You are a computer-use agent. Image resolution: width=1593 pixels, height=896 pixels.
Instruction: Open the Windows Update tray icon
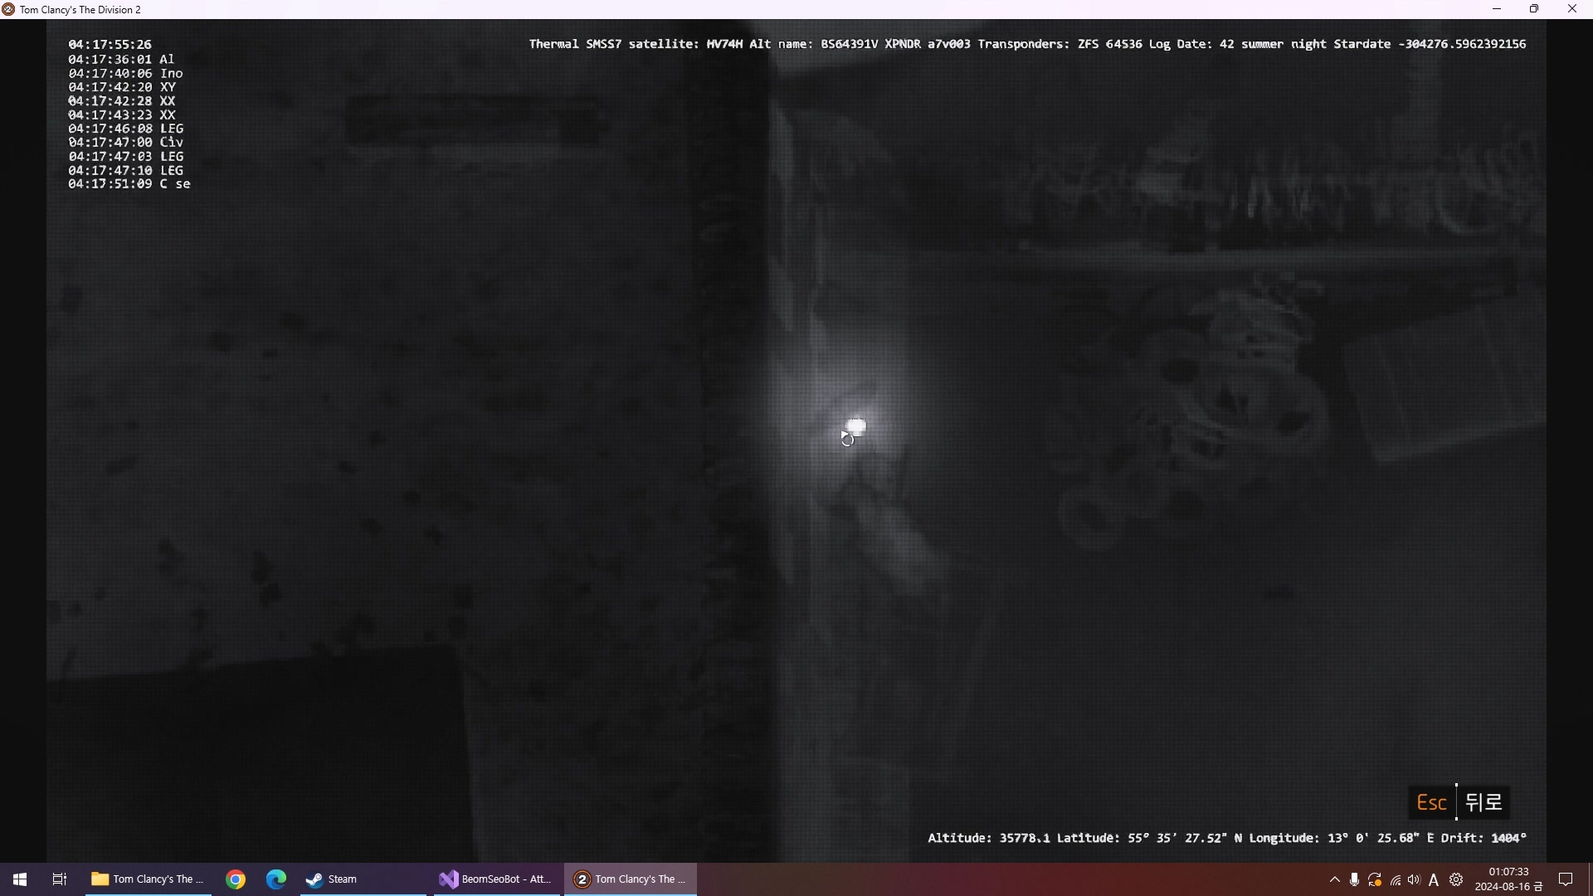[x=1375, y=879]
